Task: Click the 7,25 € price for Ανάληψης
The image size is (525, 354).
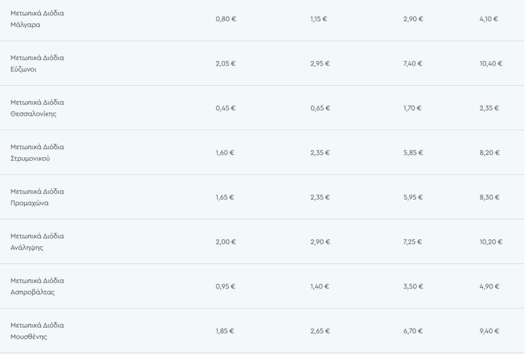Action: [412, 242]
